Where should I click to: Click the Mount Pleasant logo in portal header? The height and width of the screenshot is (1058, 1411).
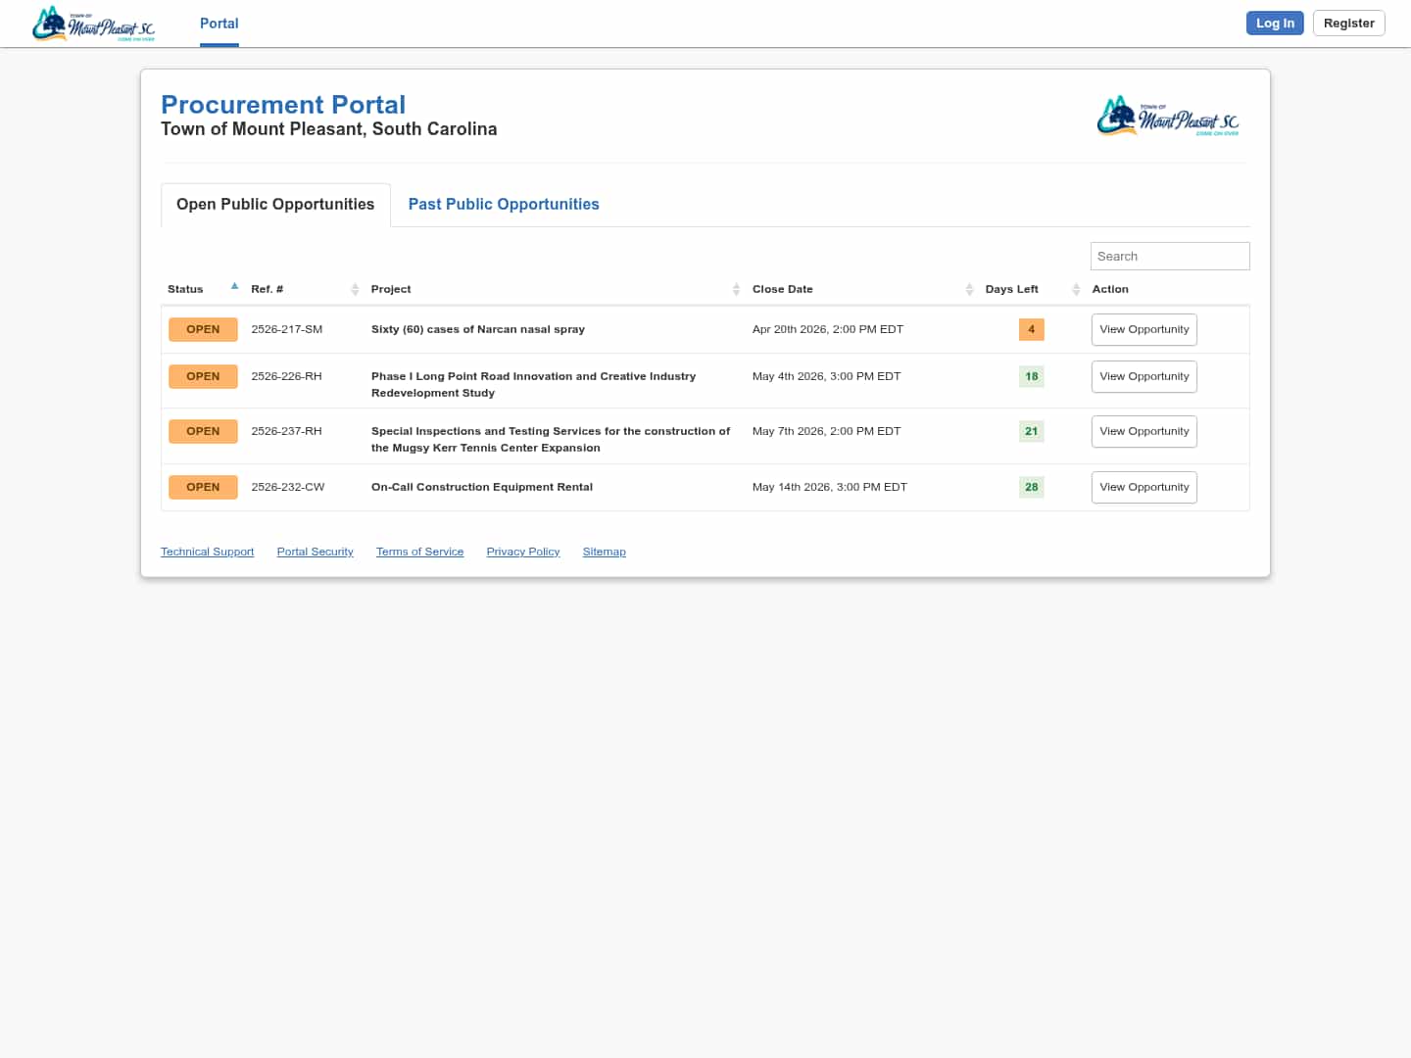click(x=1167, y=117)
